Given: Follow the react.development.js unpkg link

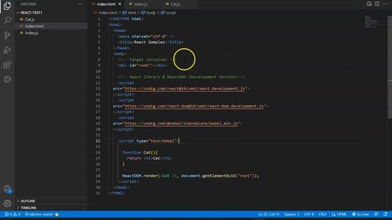Looking at the screenshot, I should coord(185,89).
